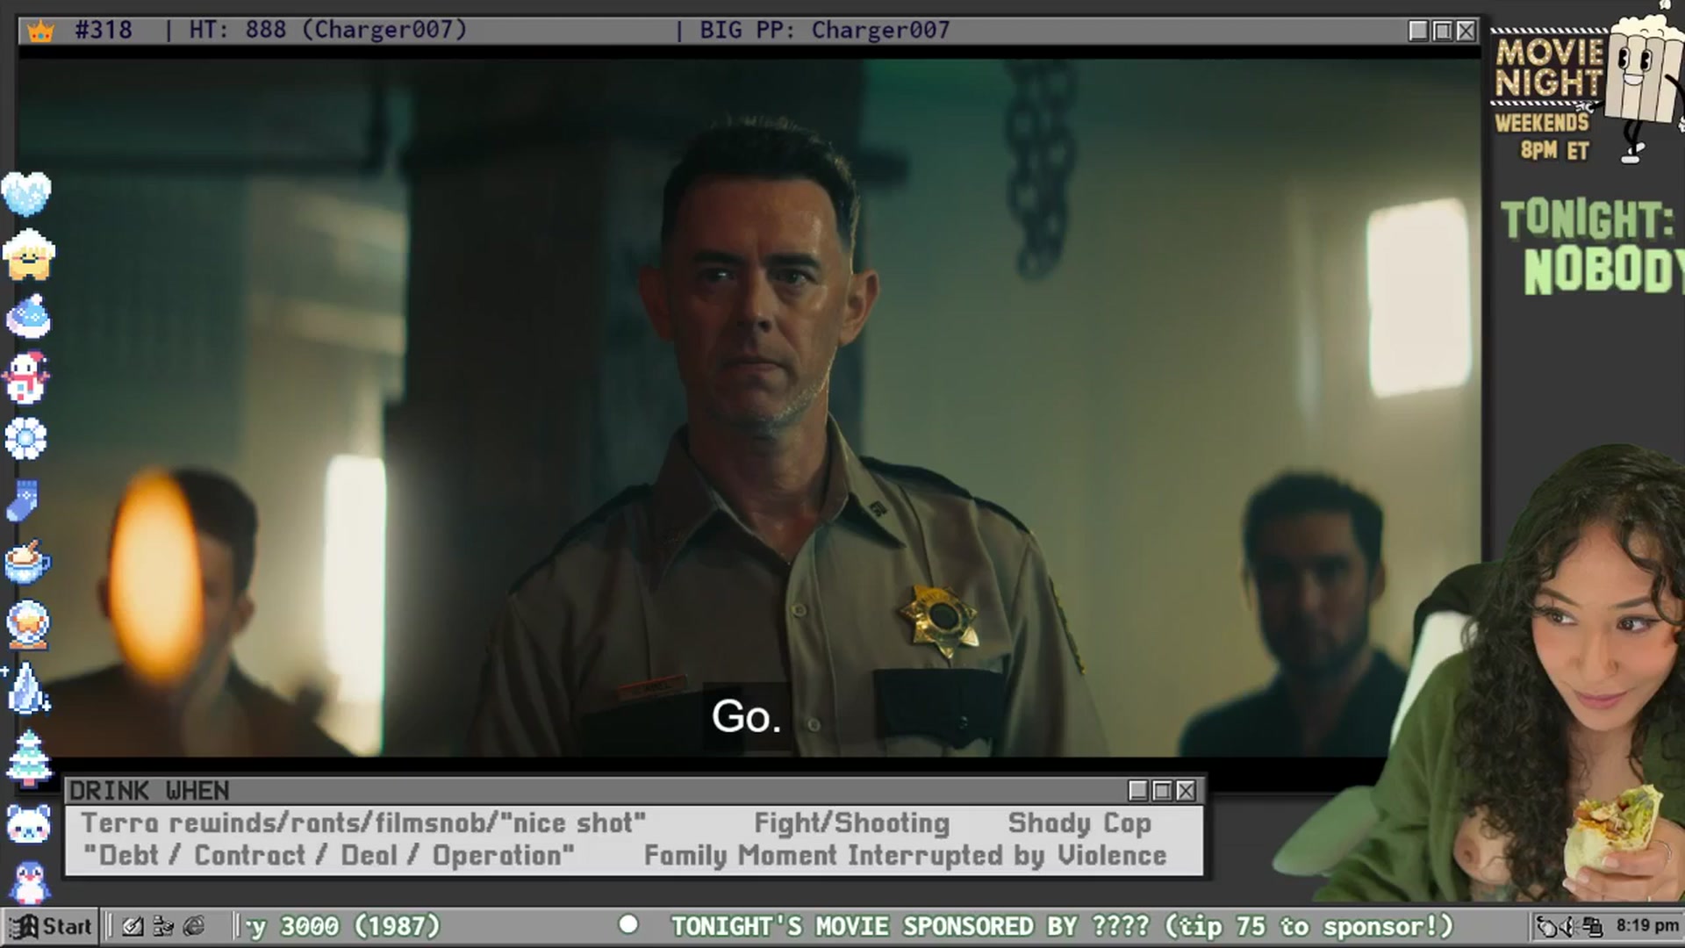
Task: Click the penguin desktop icon
Action: [x=29, y=881]
